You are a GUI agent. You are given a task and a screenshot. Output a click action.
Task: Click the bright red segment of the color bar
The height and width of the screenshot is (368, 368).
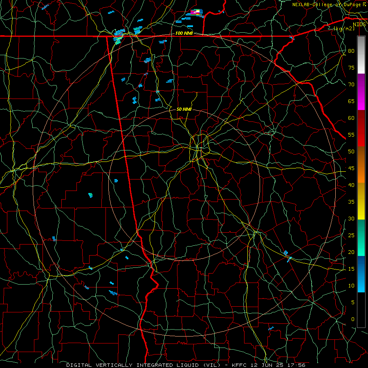click(361, 128)
